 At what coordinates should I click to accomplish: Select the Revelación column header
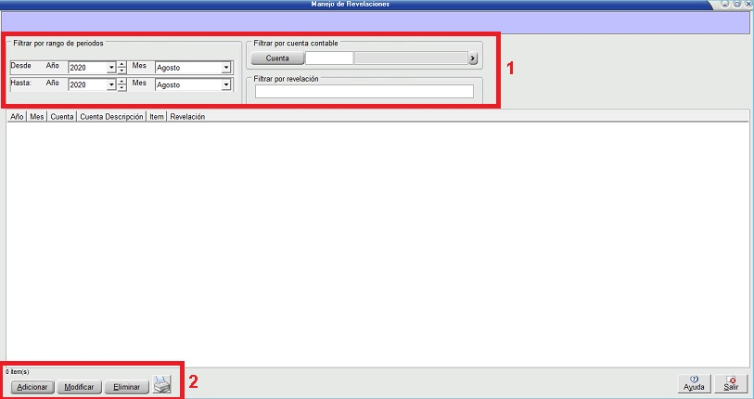coord(187,117)
